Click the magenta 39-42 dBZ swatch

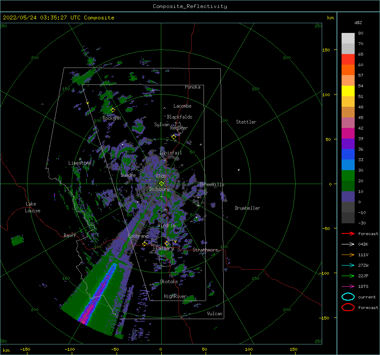(348, 133)
